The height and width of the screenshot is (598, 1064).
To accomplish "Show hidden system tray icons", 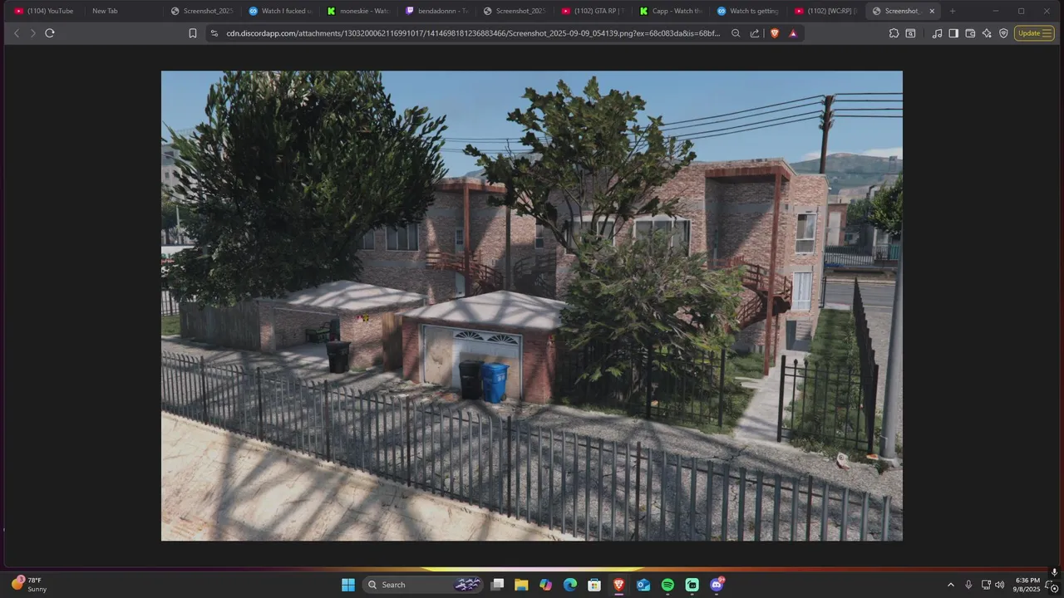I will pyautogui.click(x=951, y=585).
